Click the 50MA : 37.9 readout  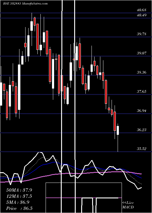coord(19,190)
